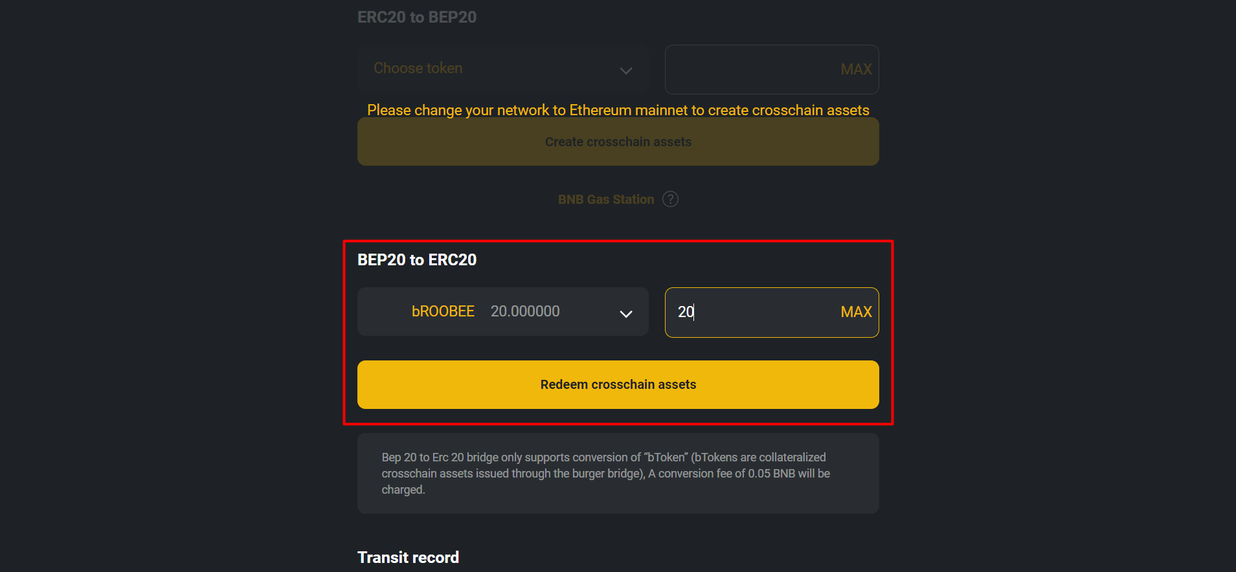1236x572 pixels.
Task: Click MAX in the BEP20 amount field
Action: 856,312
